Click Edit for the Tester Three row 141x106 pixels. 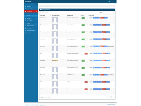pos(91,68)
